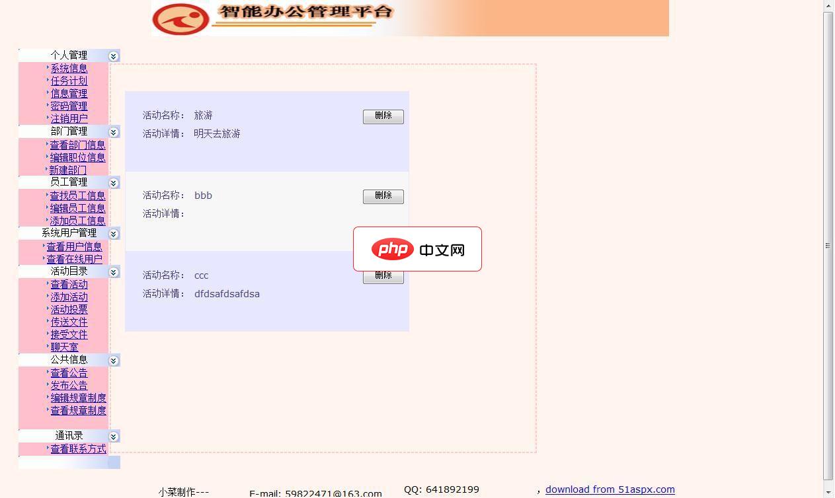Open the 查看活动 link

pyautogui.click(x=69, y=284)
